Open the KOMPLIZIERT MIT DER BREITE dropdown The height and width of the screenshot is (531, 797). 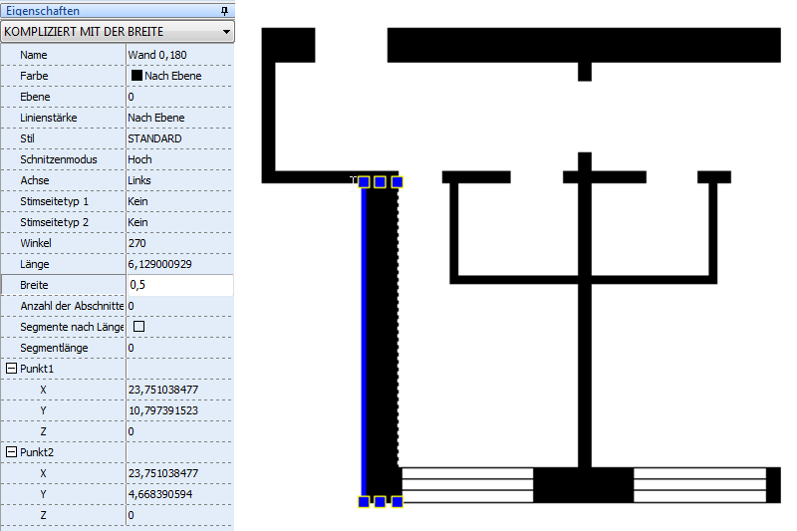227,32
